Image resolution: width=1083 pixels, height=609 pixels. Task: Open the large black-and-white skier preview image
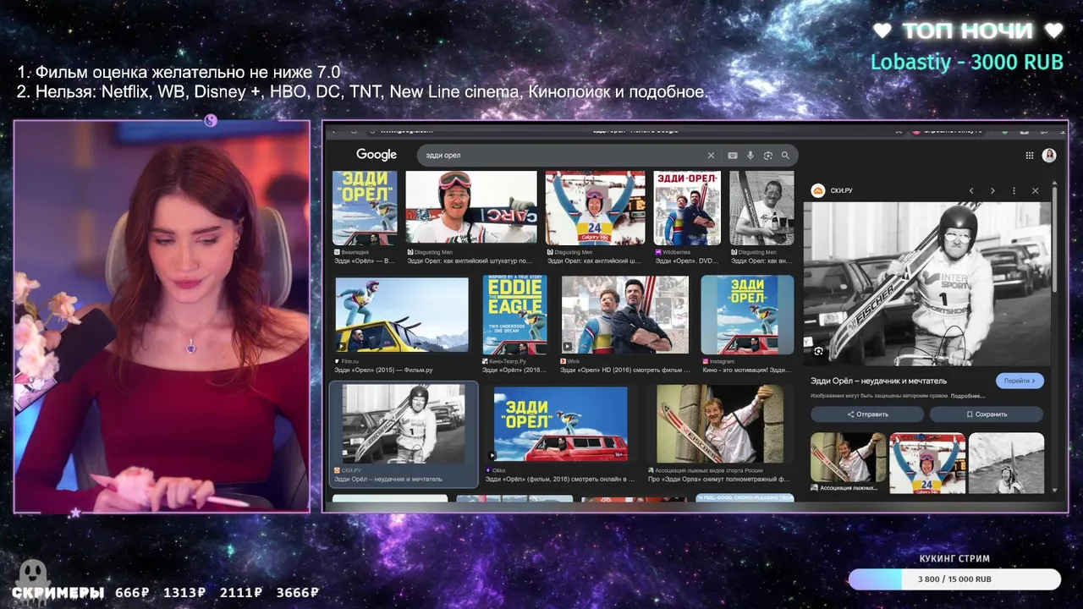pos(926,284)
